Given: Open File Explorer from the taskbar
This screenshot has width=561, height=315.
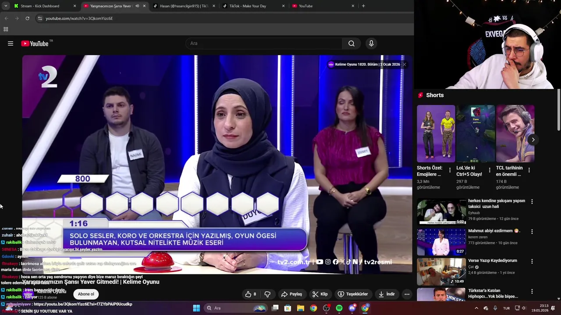Looking at the screenshot, I should tap(301, 308).
